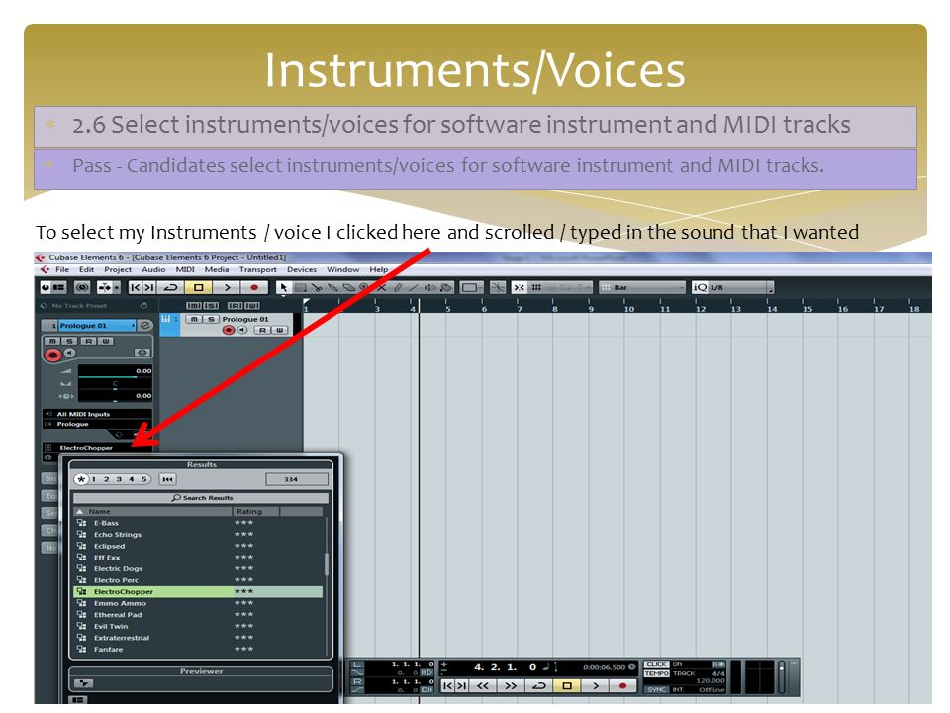The image size is (950, 713).
Task: Open the Project menu
Action: coord(118,269)
